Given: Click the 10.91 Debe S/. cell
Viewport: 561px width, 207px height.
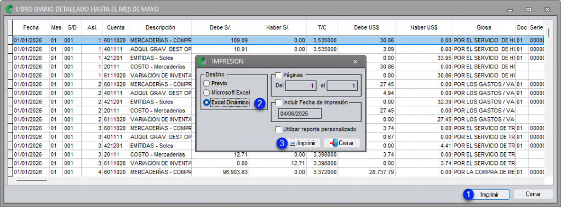Looking at the screenshot, I should [x=220, y=49].
